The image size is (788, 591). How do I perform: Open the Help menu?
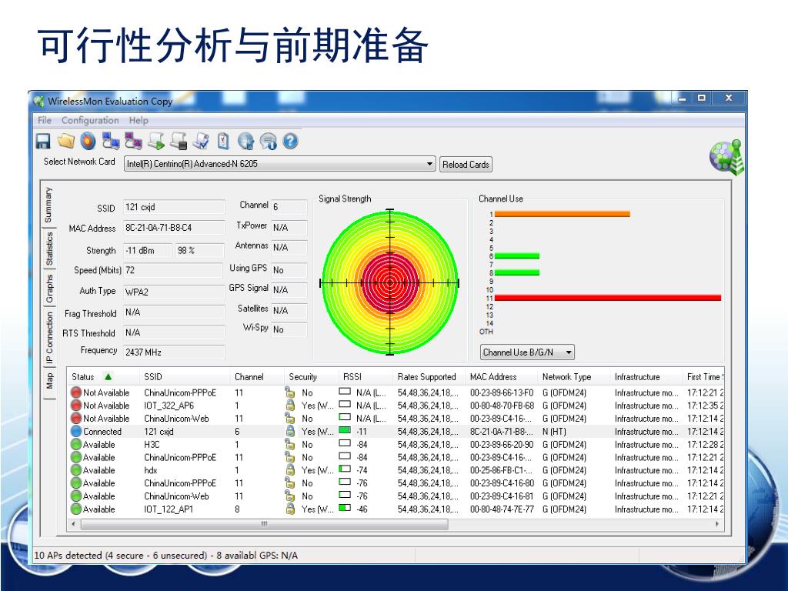point(139,120)
